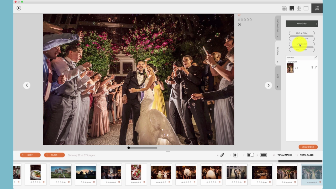The width and height of the screenshot is (336, 189).
Task: Pop out the Prints panel
Action: [315, 57]
